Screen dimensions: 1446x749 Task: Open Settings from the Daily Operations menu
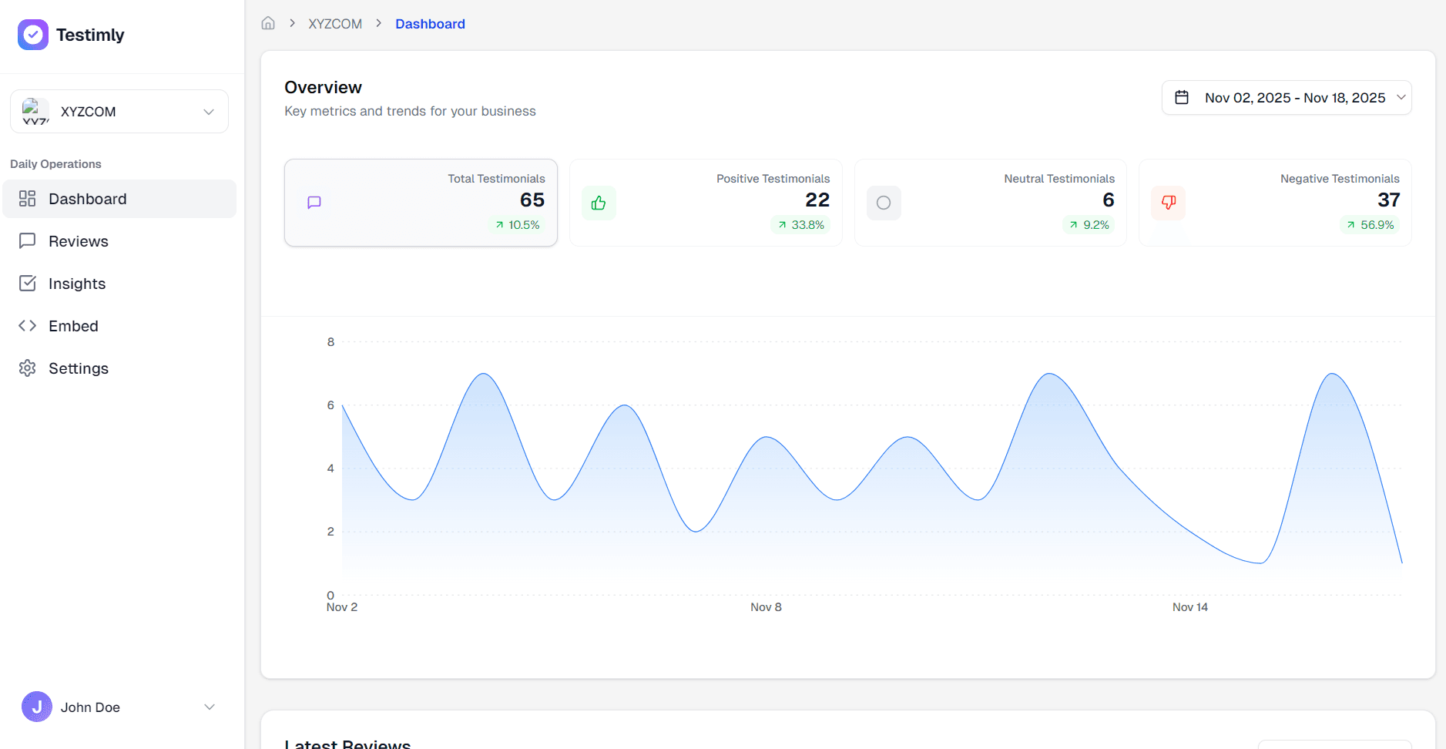coord(79,368)
